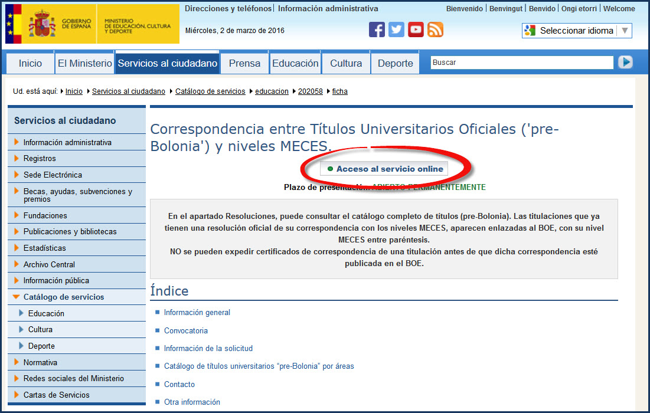
Task: Collapse the Catálogo de servicios section
Action: [x=63, y=297]
